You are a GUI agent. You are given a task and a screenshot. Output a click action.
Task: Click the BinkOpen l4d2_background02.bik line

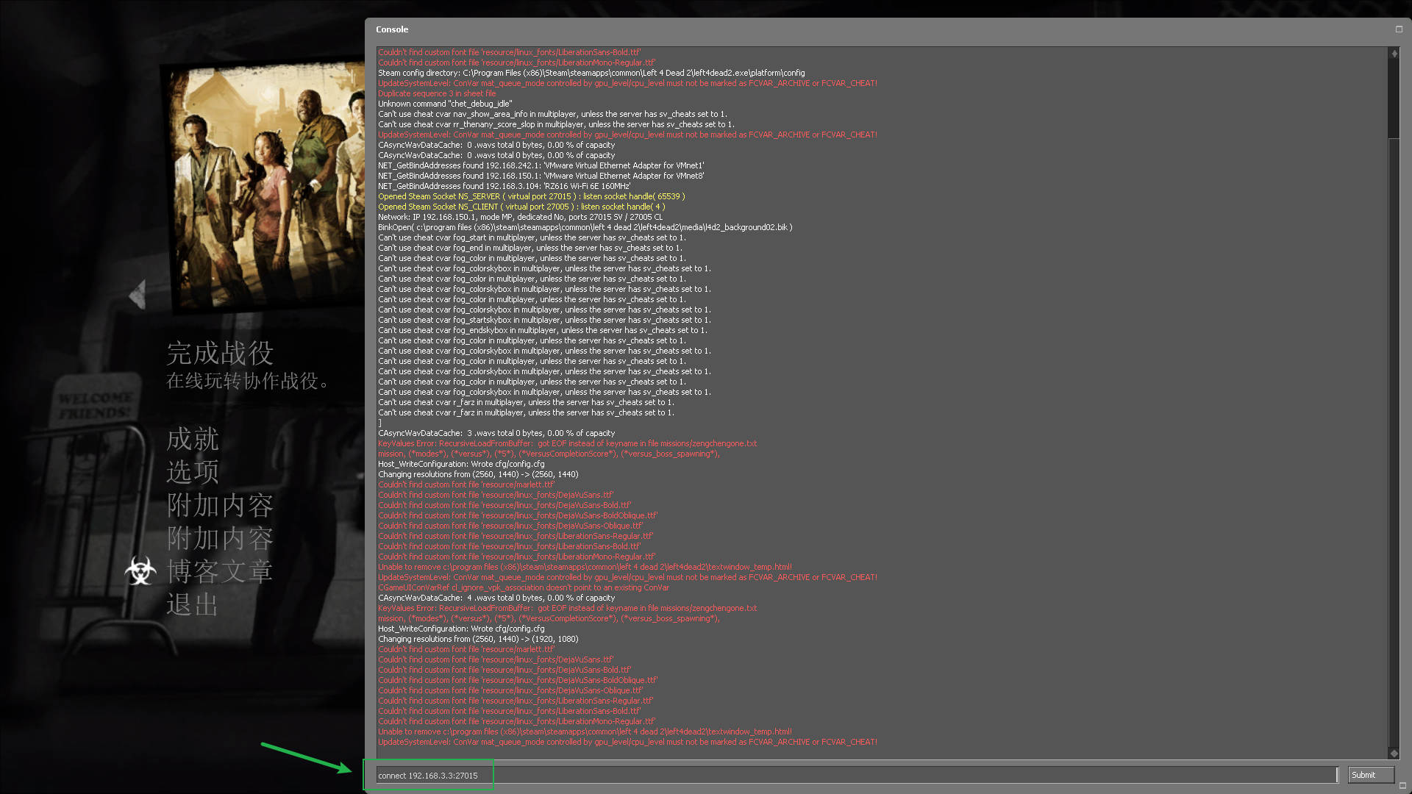click(x=585, y=227)
